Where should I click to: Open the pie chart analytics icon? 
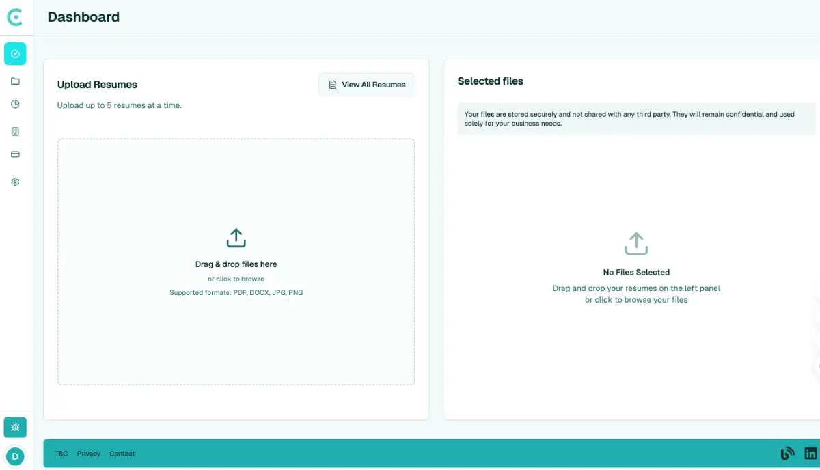point(15,105)
